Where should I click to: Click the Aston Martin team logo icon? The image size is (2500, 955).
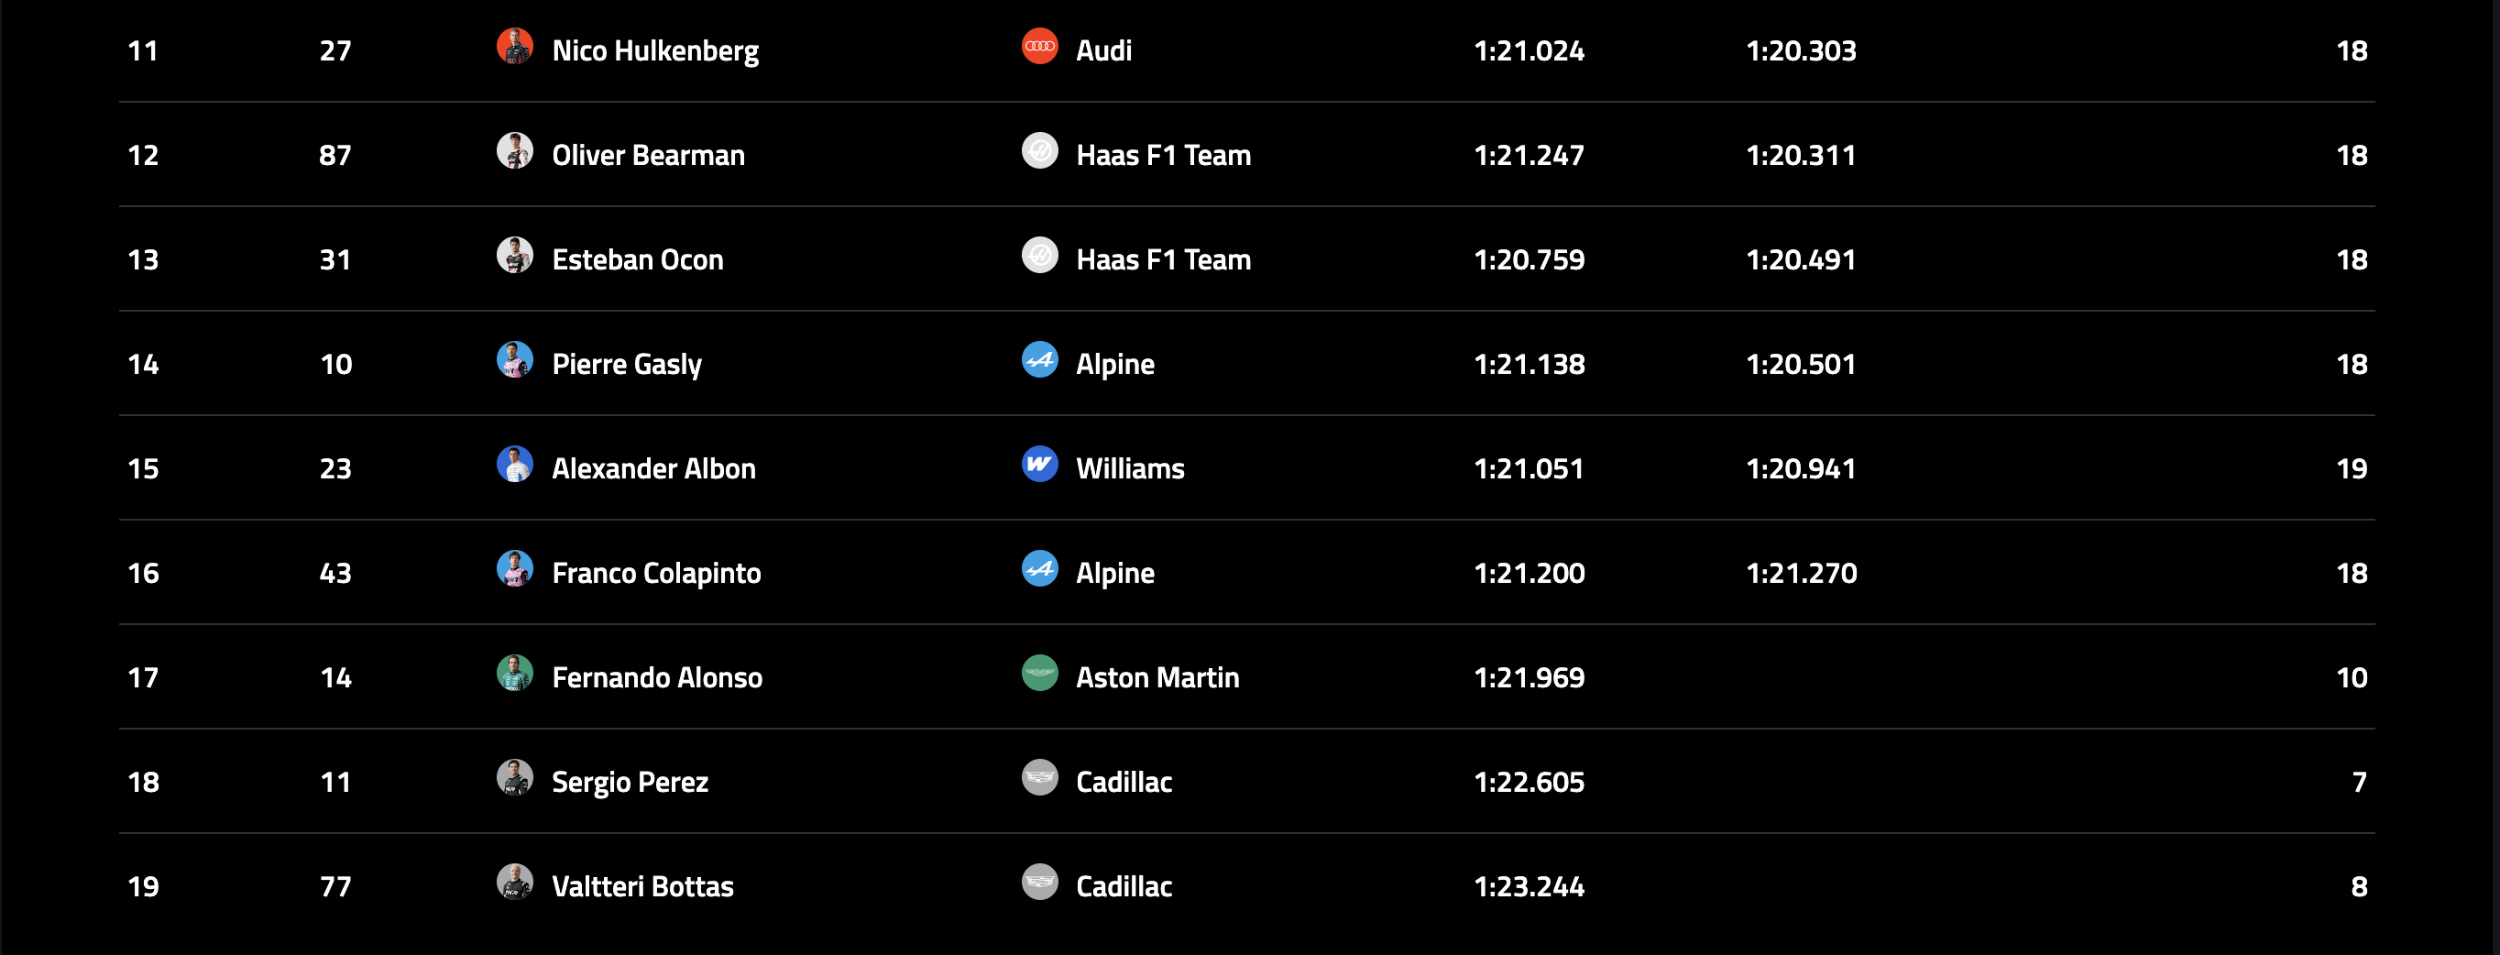coord(1039,673)
